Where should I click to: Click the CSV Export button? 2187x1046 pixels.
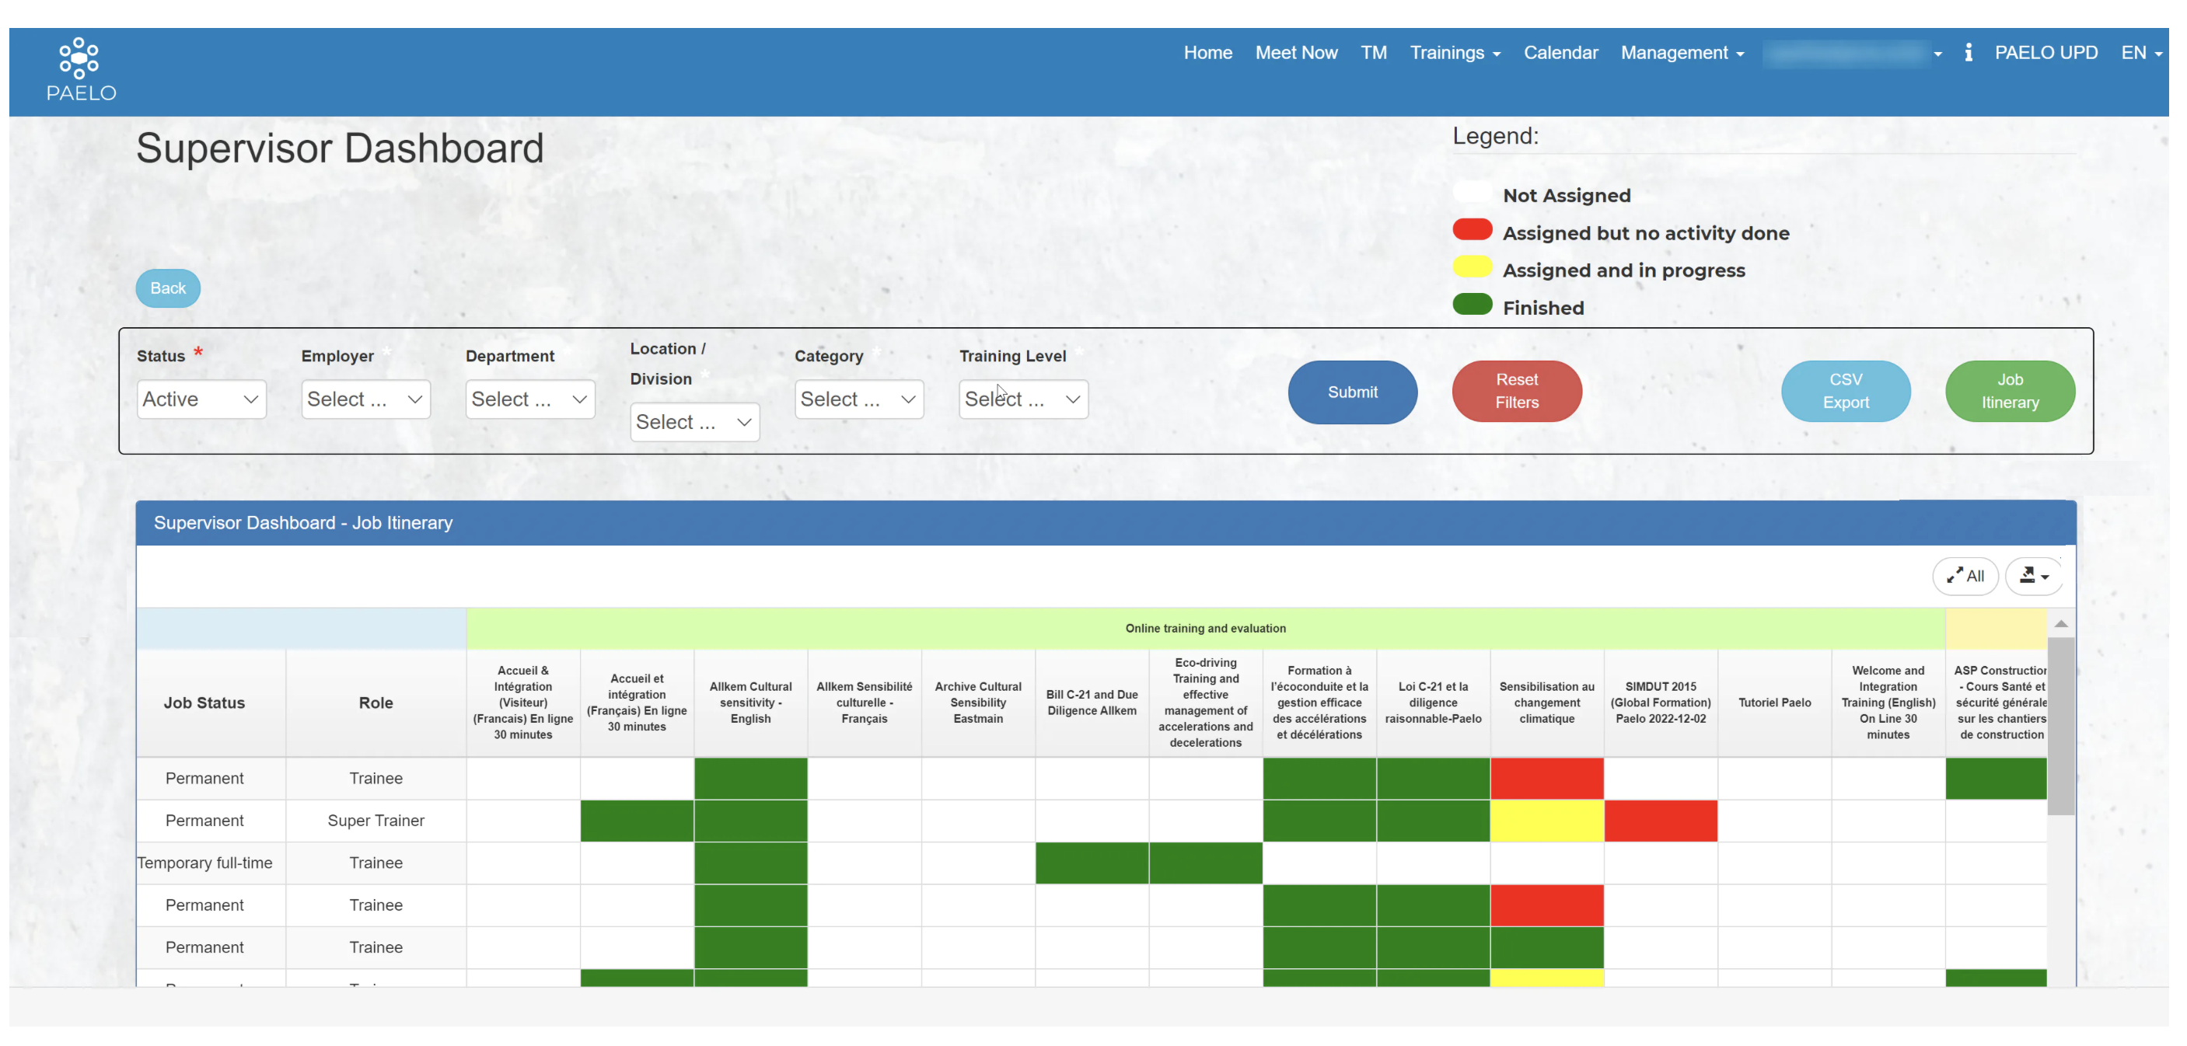(x=1845, y=391)
